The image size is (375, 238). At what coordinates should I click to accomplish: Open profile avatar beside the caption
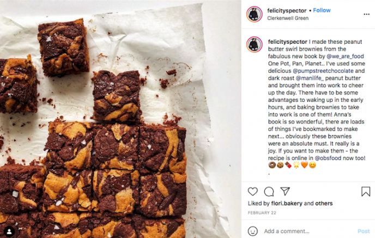[x=254, y=45]
